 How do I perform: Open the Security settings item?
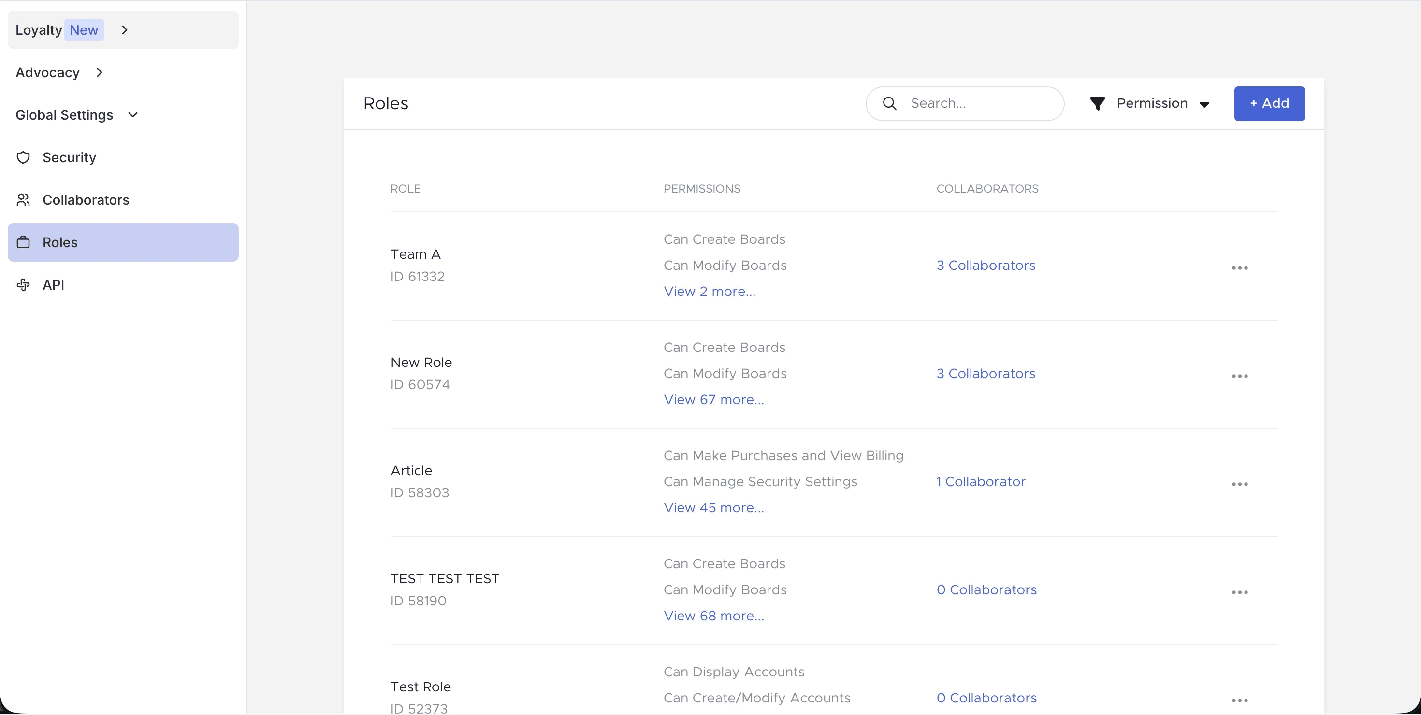(x=123, y=157)
